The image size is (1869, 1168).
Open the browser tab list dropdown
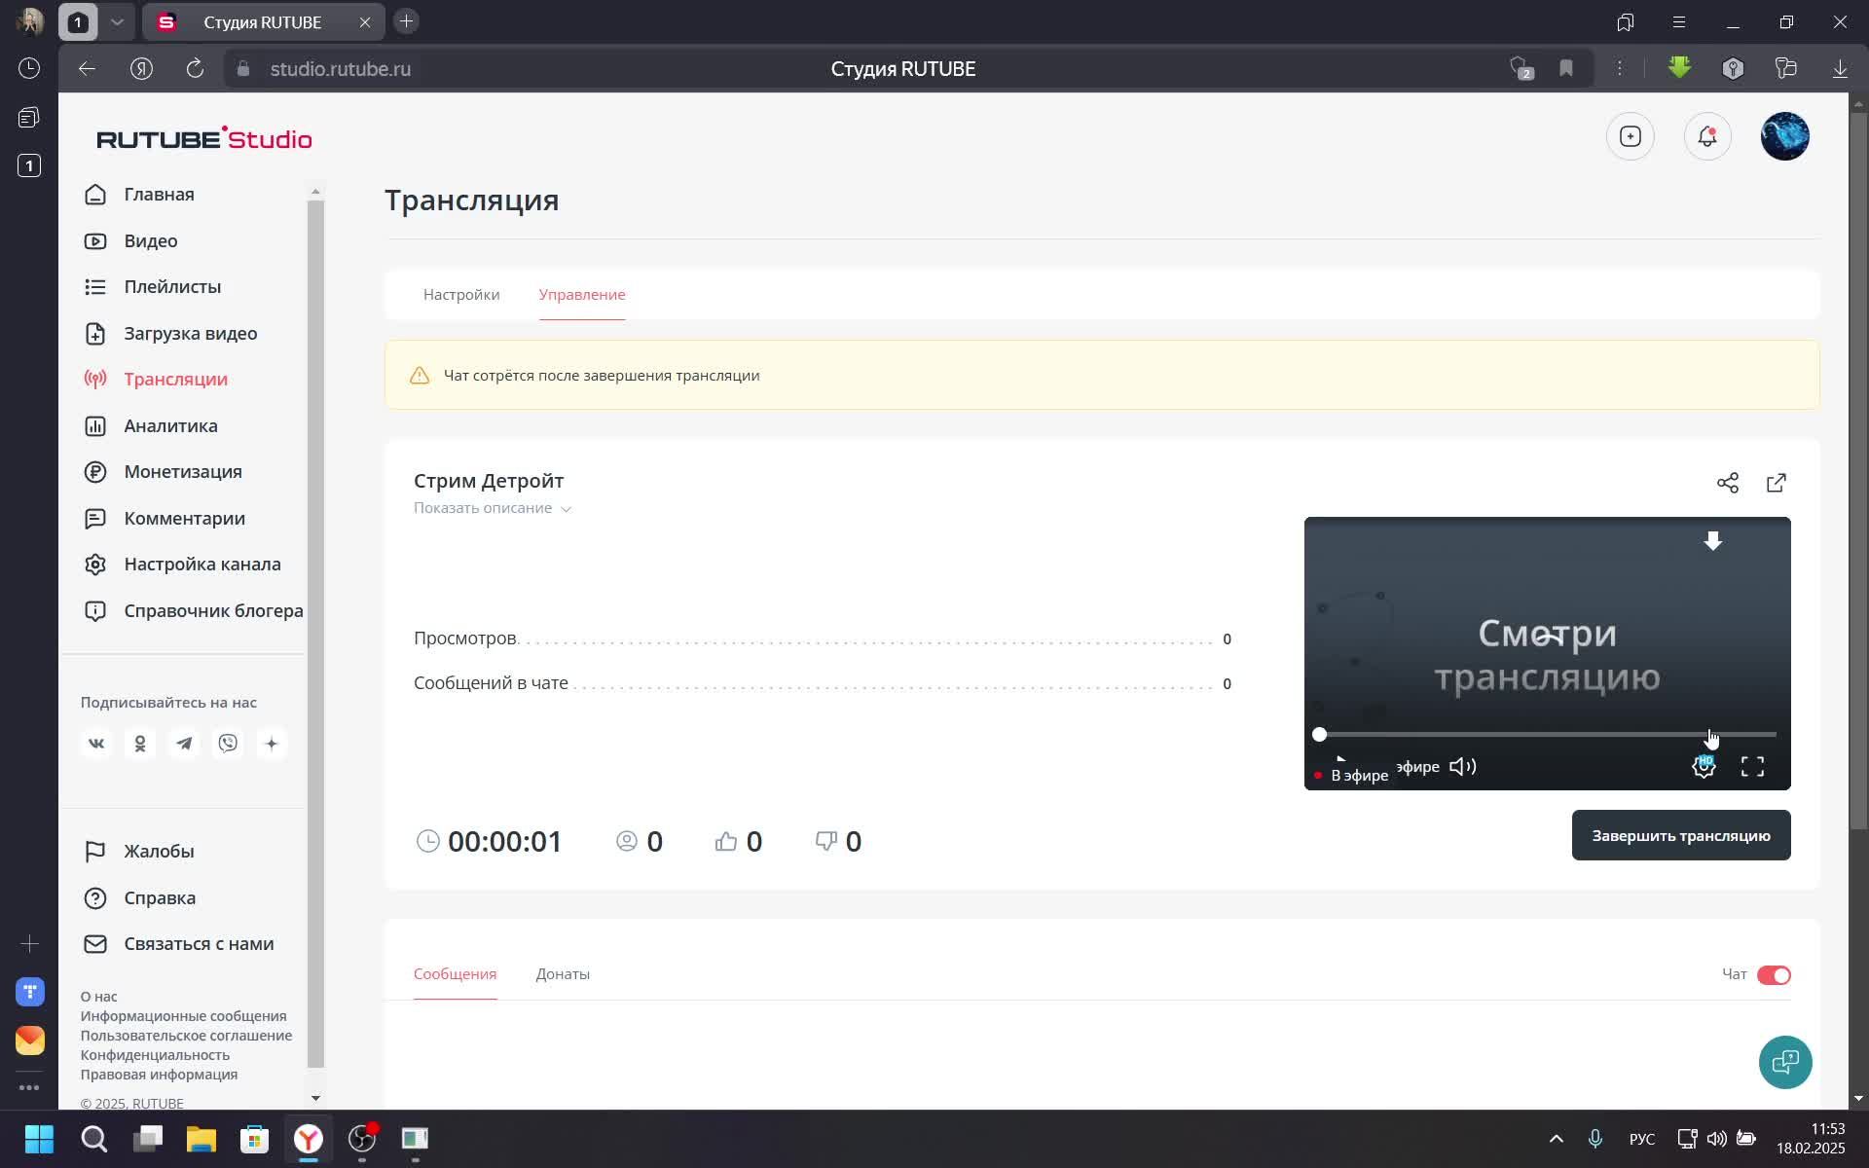pyautogui.click(x=118, y=21)
